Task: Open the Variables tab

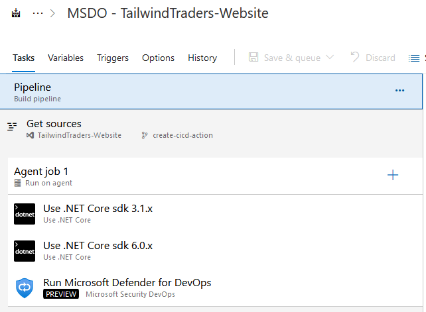Action: pos(66,58)
